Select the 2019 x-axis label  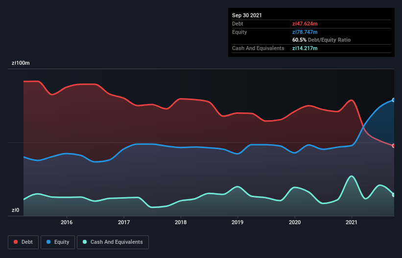(237, 222)
